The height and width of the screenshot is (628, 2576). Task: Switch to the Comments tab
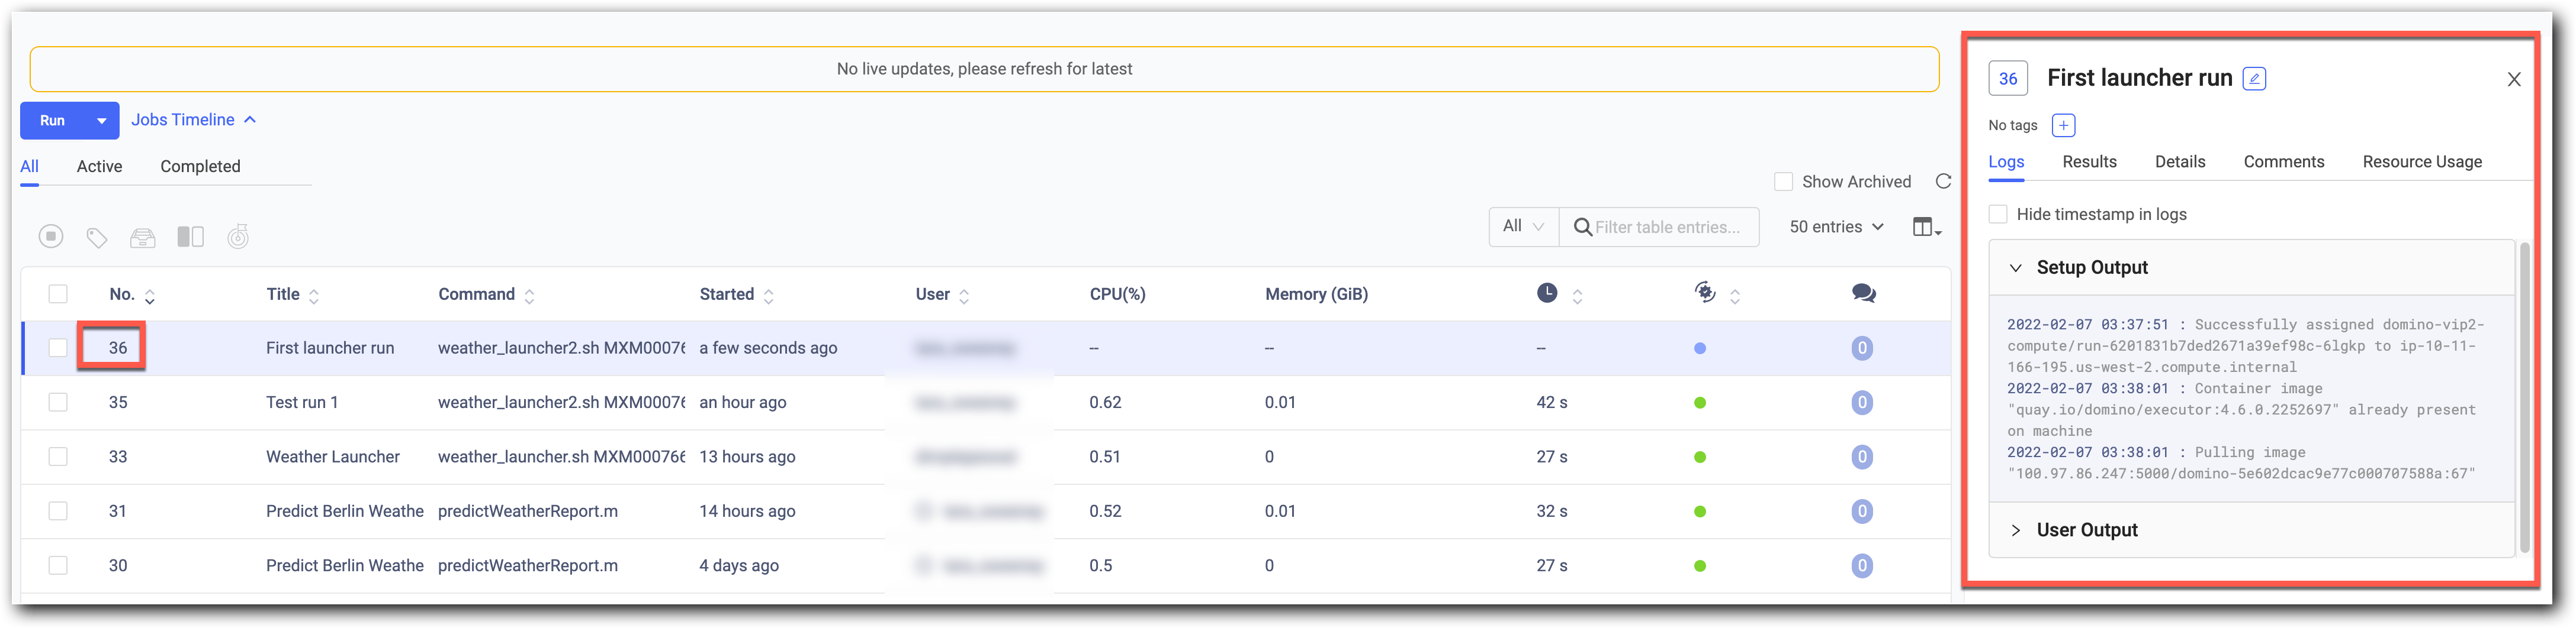point(2283,162)
